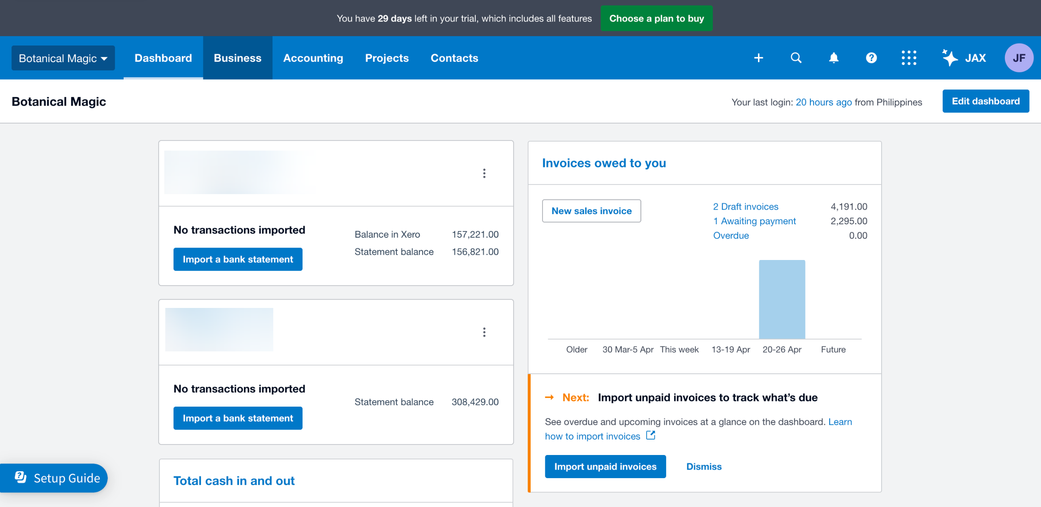The height and width of the screenshot is (507, 1041).
Task: Open the Accounting menu
Action: point(313,58)
